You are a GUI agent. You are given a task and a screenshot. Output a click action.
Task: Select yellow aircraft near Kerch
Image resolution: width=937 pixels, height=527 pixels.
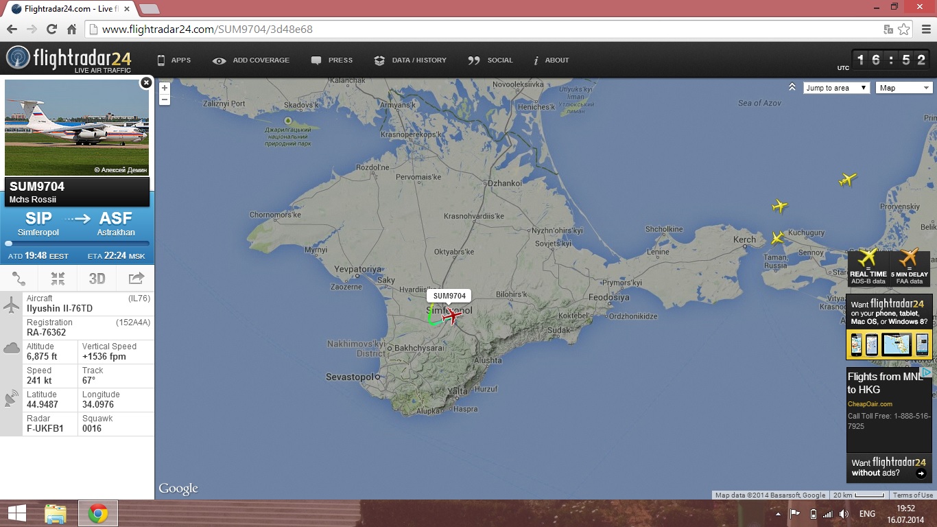point(777,238)
